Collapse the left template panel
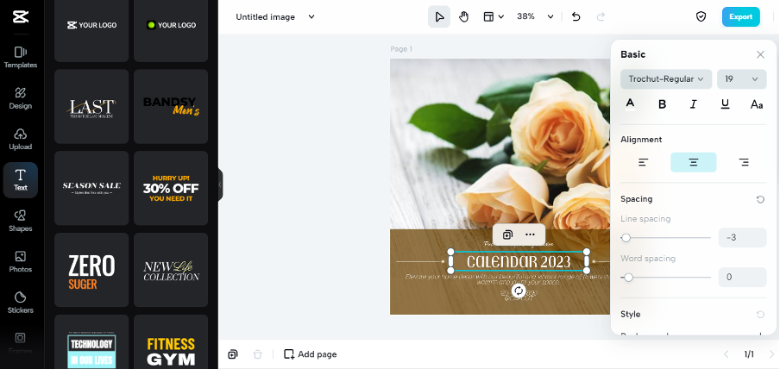This screenshot has height=369, width=780. click(x=220, y=184)
